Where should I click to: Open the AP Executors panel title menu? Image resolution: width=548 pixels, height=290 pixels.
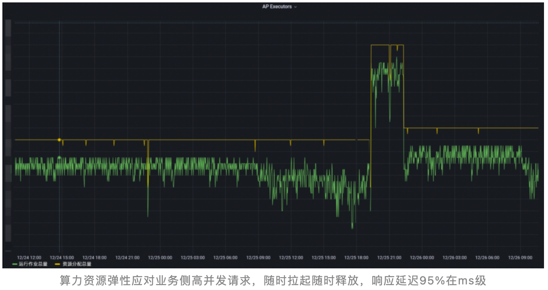point(277,7)
